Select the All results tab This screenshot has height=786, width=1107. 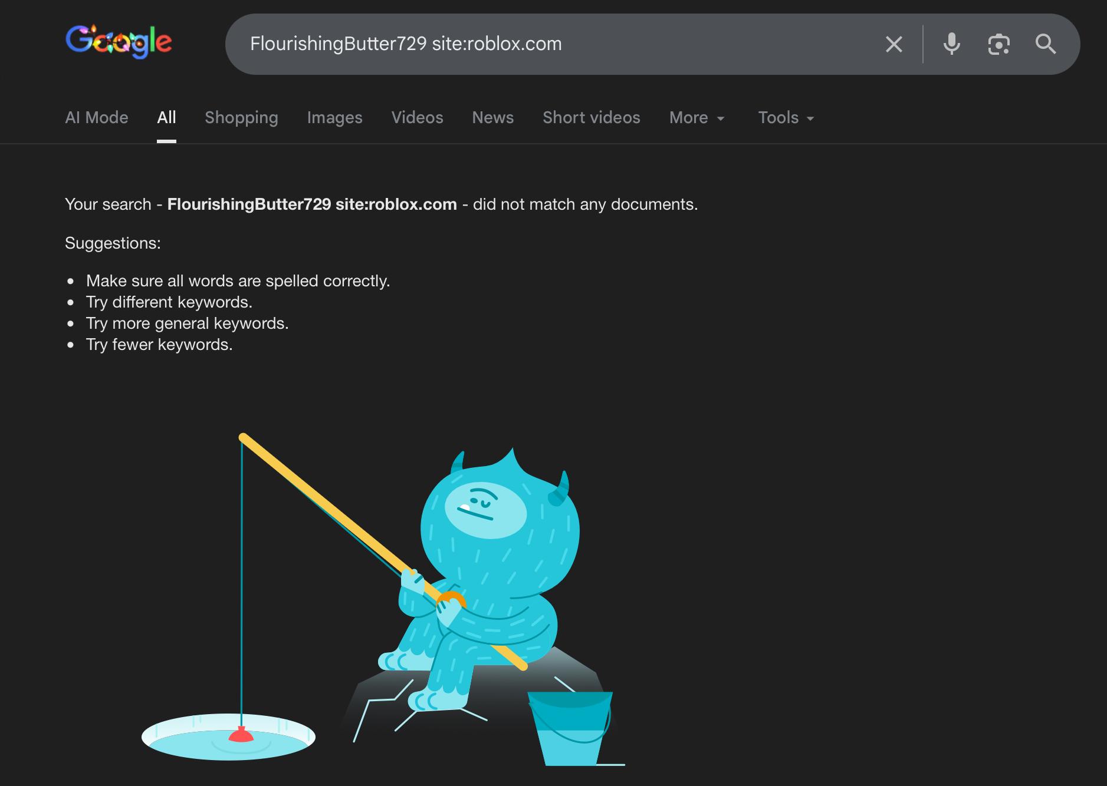(x=166, y=118)
